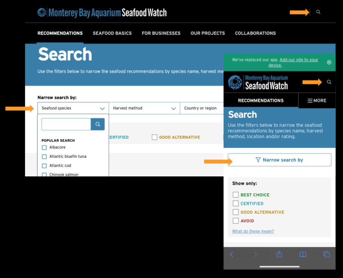Viewport: 343px width, 278px height.
Task: Toggle desktop Good Alternative checkbox
Action: (154, 137)
